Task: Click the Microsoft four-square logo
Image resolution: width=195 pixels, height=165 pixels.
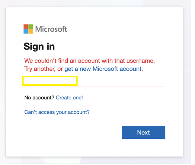Action: (x=28, y=29)
